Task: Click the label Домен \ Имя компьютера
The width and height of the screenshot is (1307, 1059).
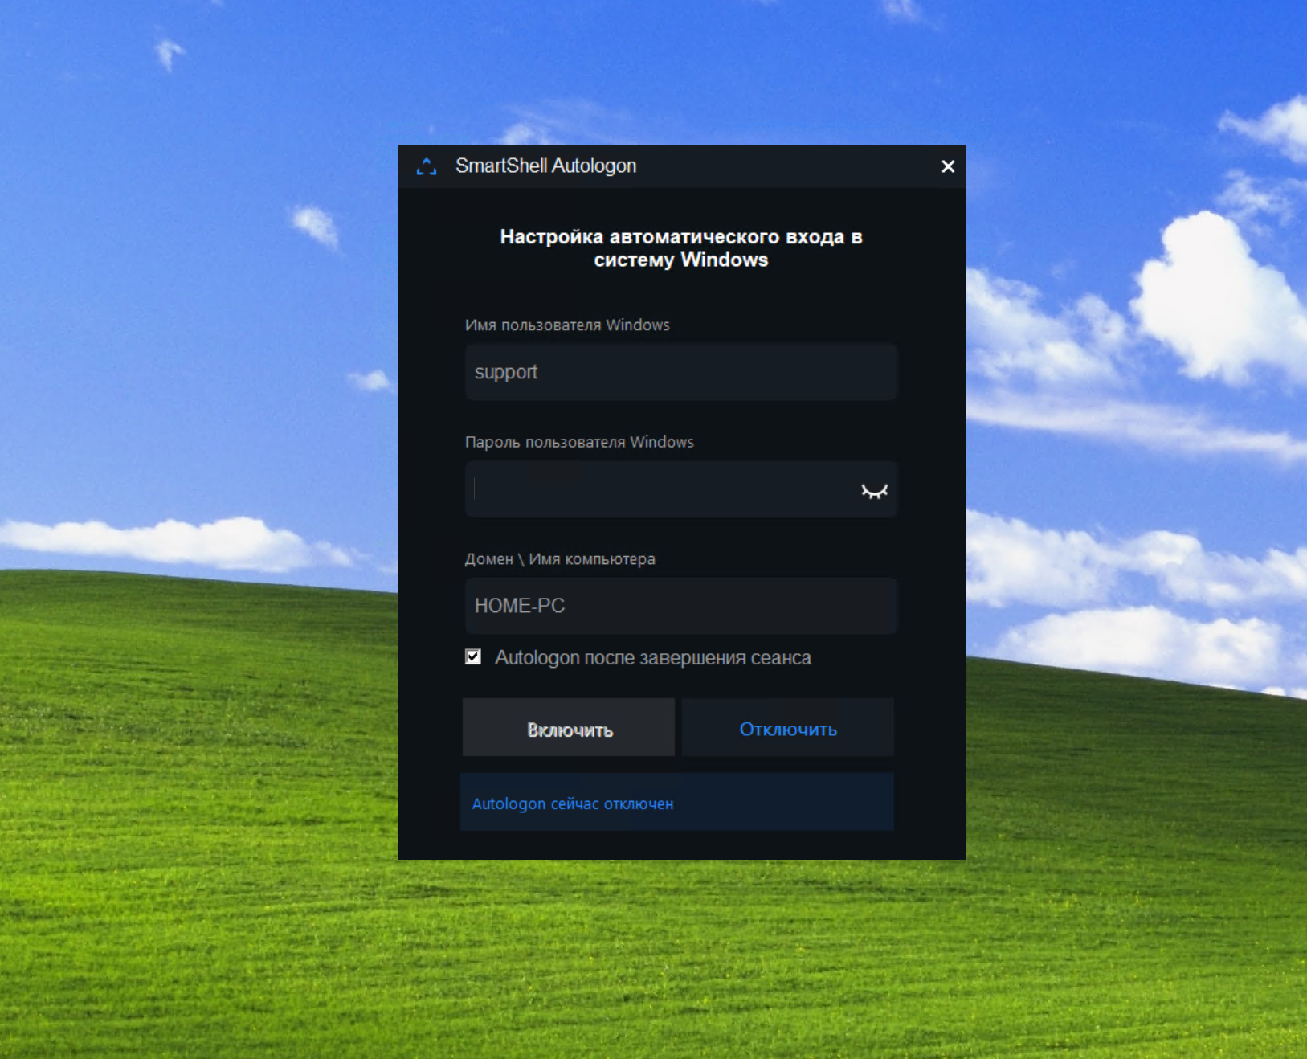Action: coord(560,559)
